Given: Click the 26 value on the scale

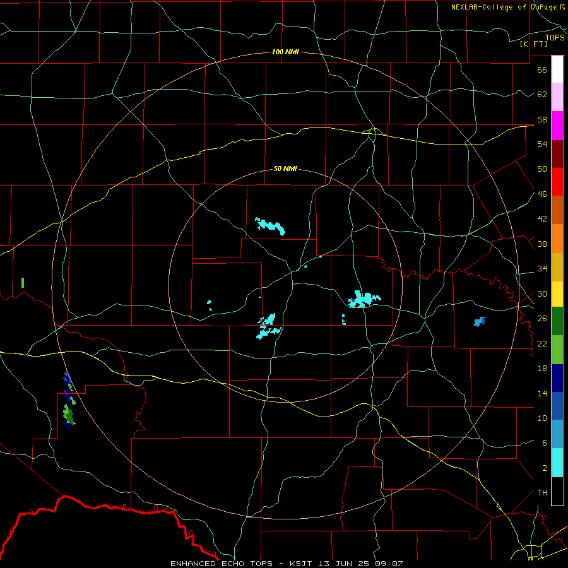Looking at the screenshot, I should (x=542, y=319).
